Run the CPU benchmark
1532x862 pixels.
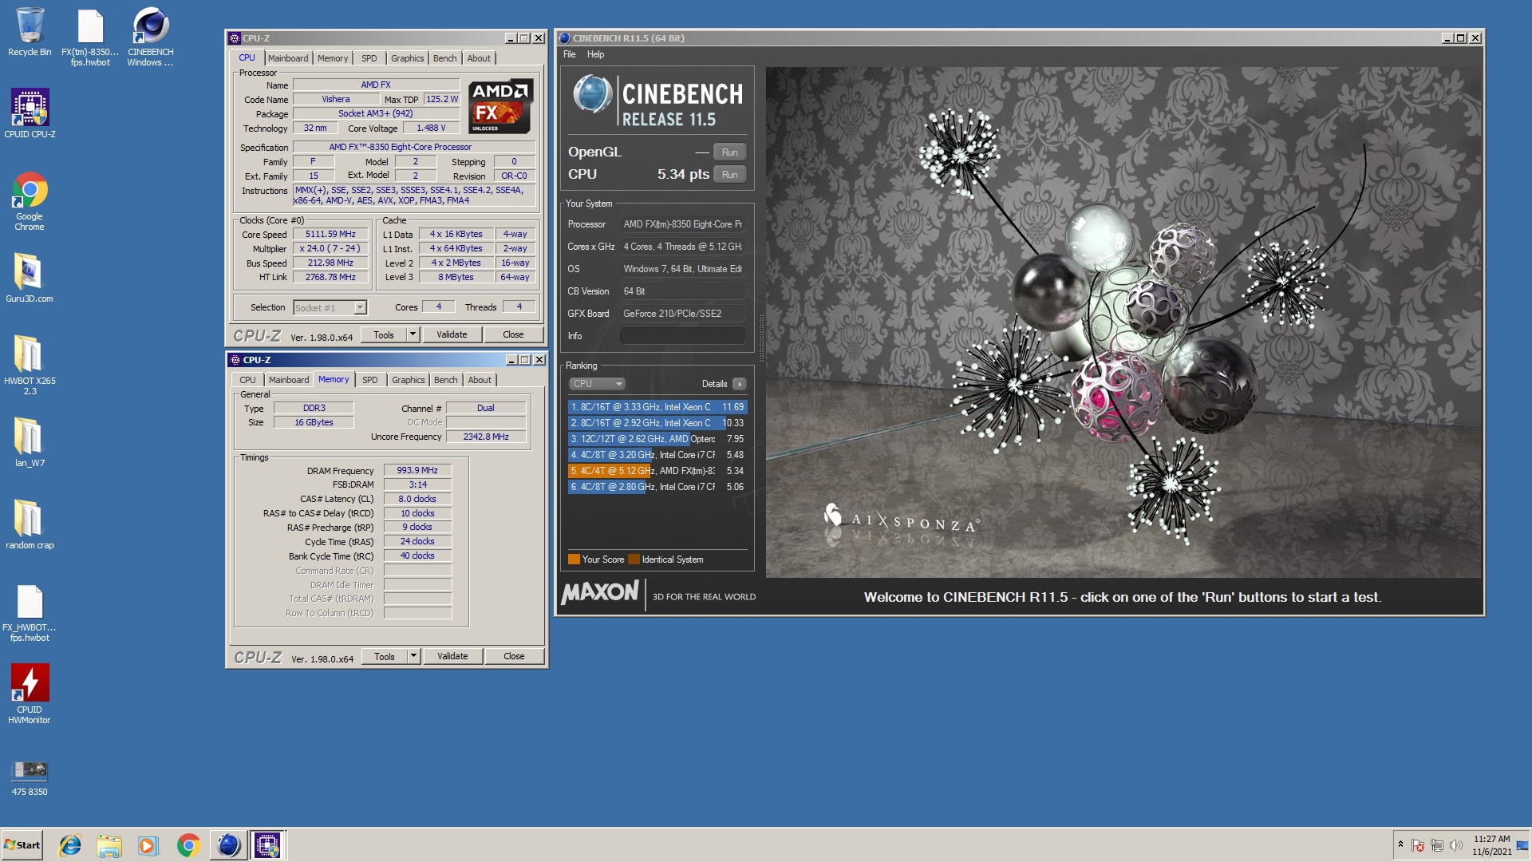[729, 175]
